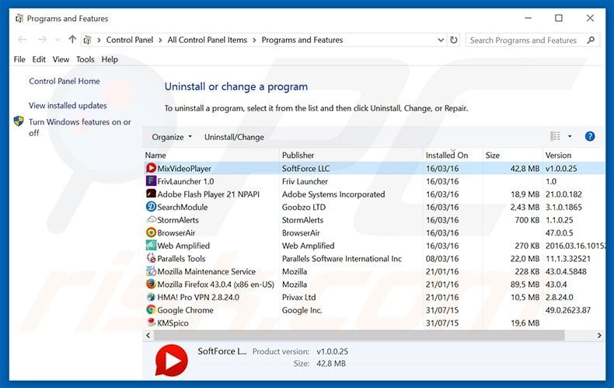
Task: Expand the address bar history dropdown
Action: click(x=441, y=40)
